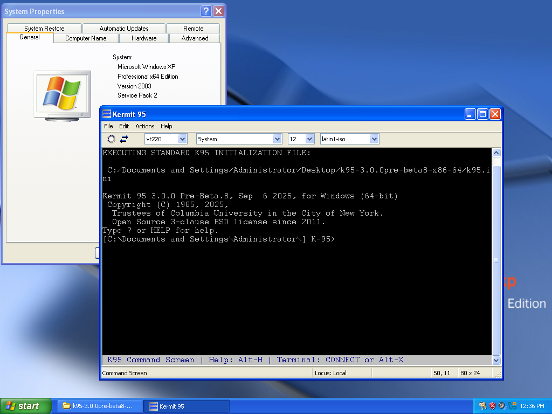The height and width of the screenshot is (414, 552).
Task: Click the Kermit 95 title bar icon
Action: (x=107, y=114)
